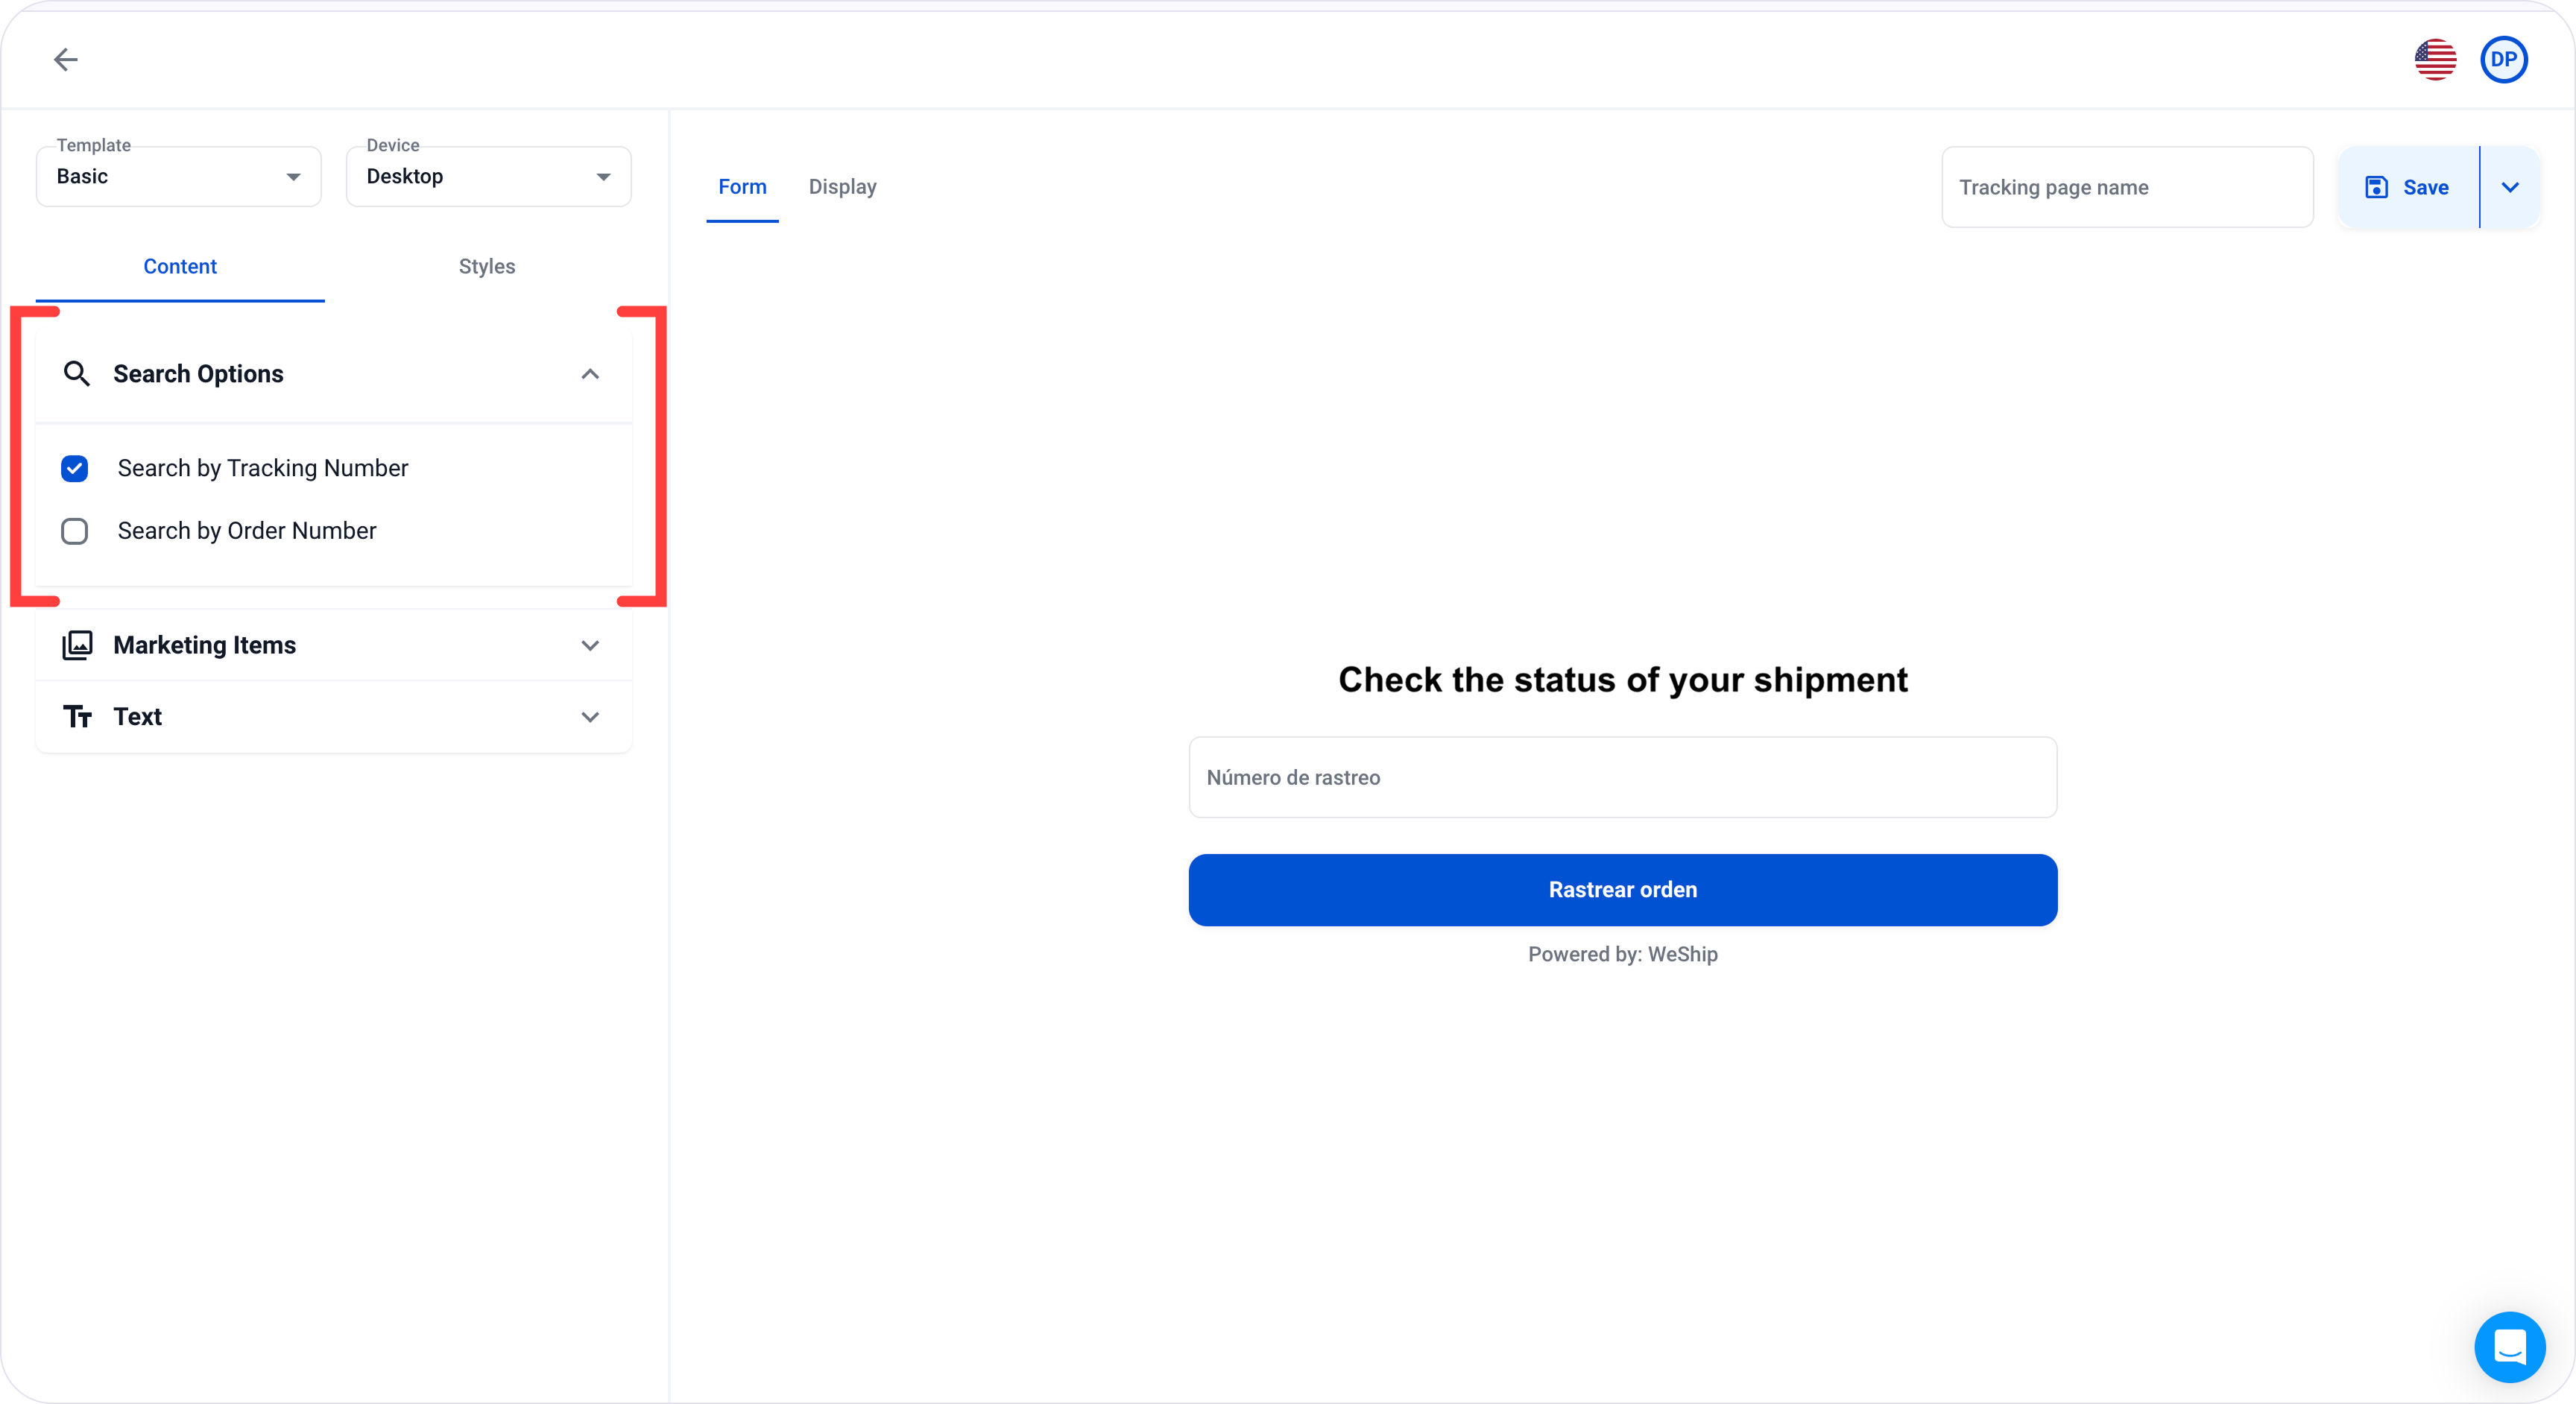Open language selector with US flag icon

[x=2435, y=60]
